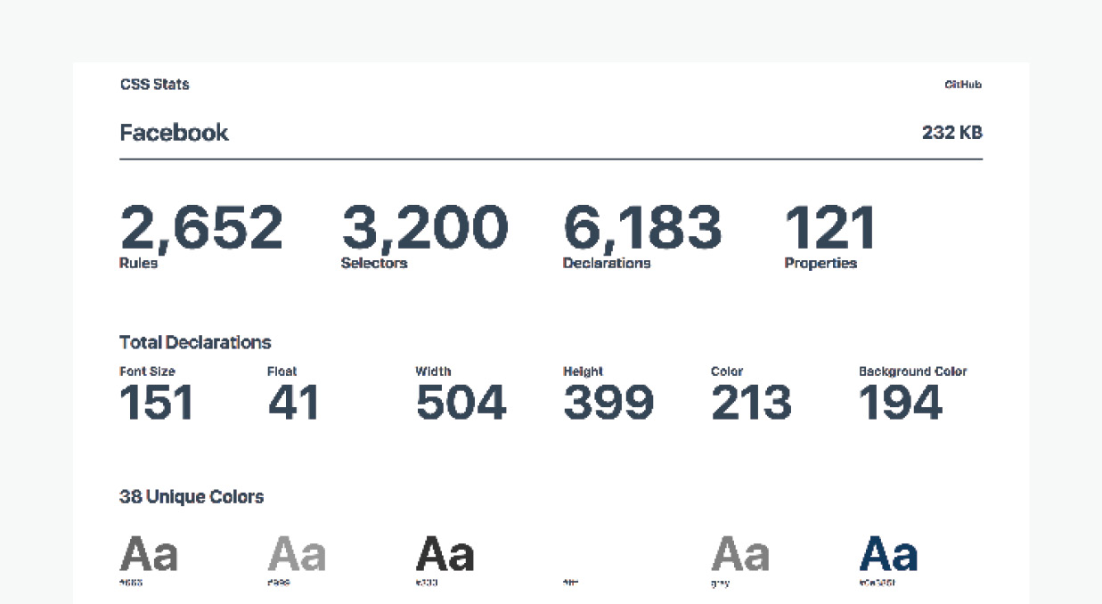The width and height of the screenshot is (1102, 604).
Task: Click the 6,183 Declarations statistic
Action: click(642, 237)
